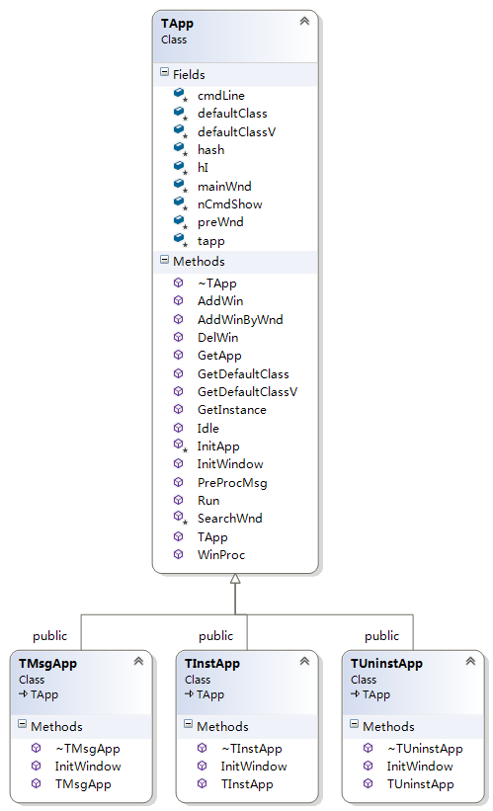Click the field icon beside hash
The image size is (493, 811).
(180, 149)
